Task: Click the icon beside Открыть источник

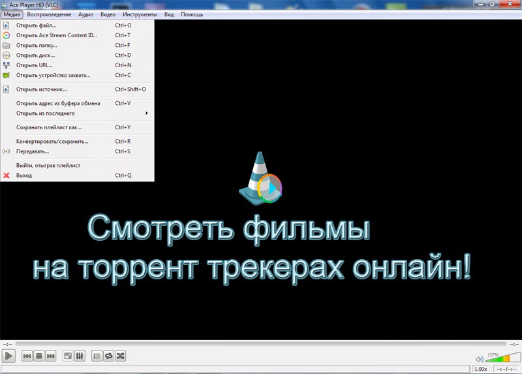Action: 7,89
